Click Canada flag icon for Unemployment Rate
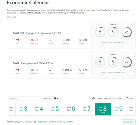This screenshot has height=125, width=139. click(17, 70)
